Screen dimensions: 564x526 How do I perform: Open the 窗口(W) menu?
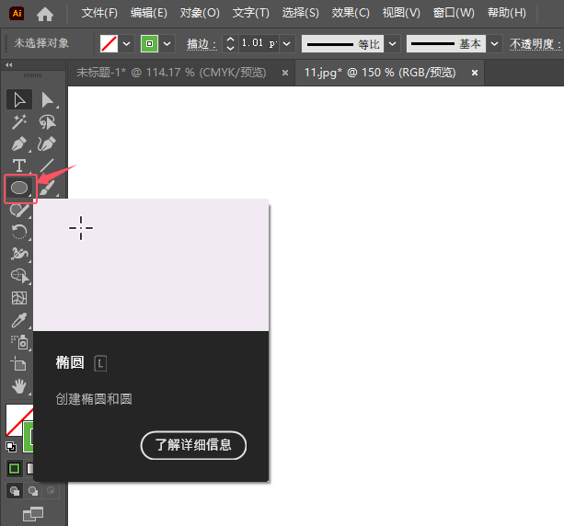pyautogui.click(x=454, y=13)
